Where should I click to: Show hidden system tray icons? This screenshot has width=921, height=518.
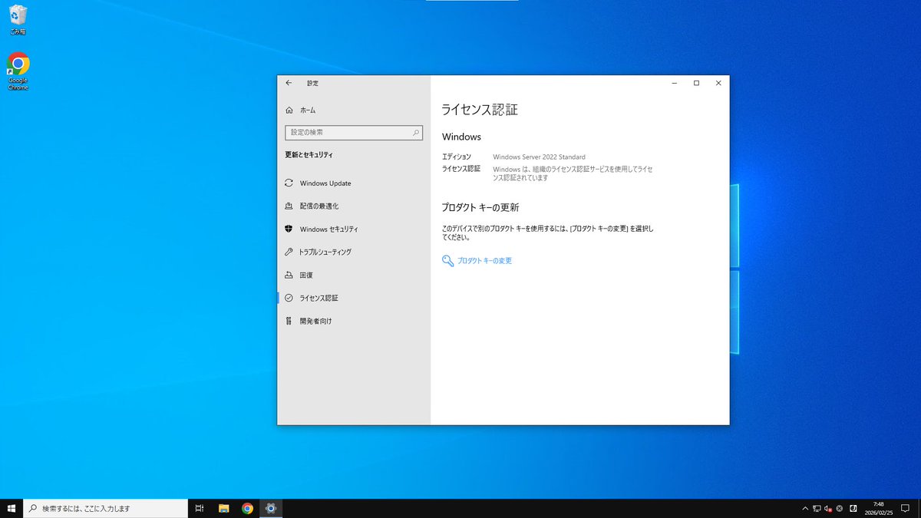click(x=805, y=508)
